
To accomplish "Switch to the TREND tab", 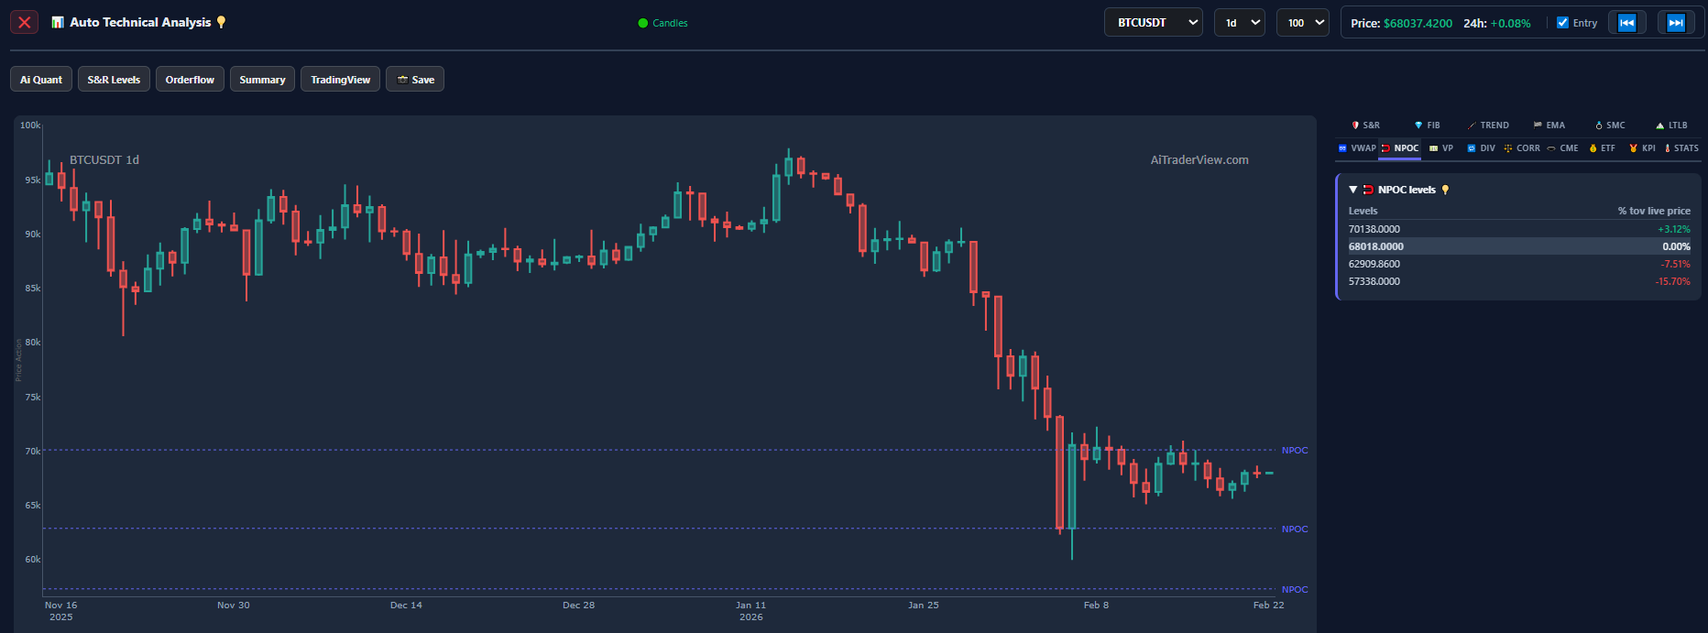I will click(1488, 126).
